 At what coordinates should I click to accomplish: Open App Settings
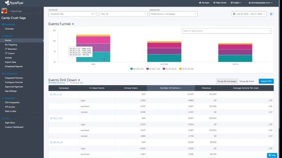coord(11,91)
